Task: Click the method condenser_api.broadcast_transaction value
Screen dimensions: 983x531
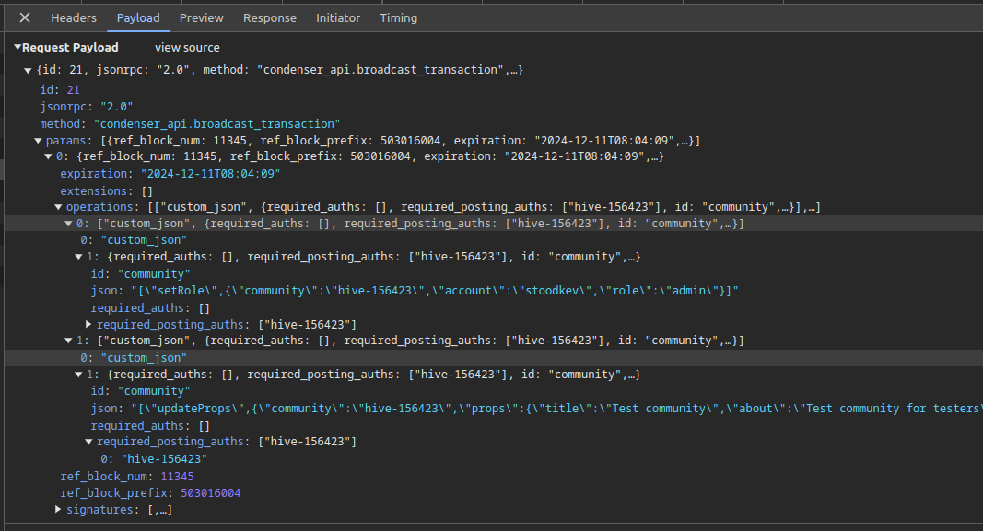Action: tap(216, 123)
